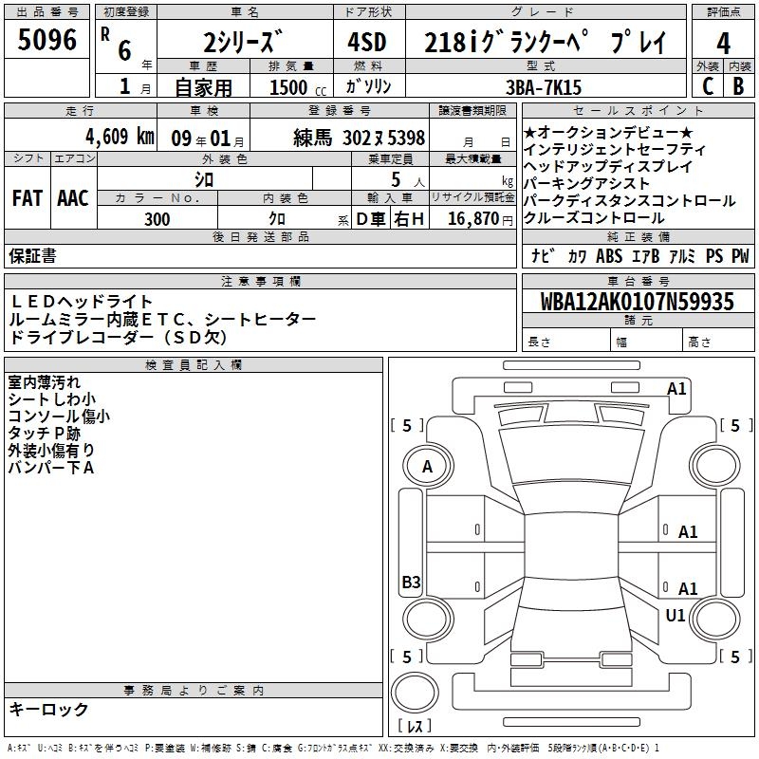Screen dimensions: 759x759
Task: Click the model code 3BA-7K15
Action: coord(545,86)
